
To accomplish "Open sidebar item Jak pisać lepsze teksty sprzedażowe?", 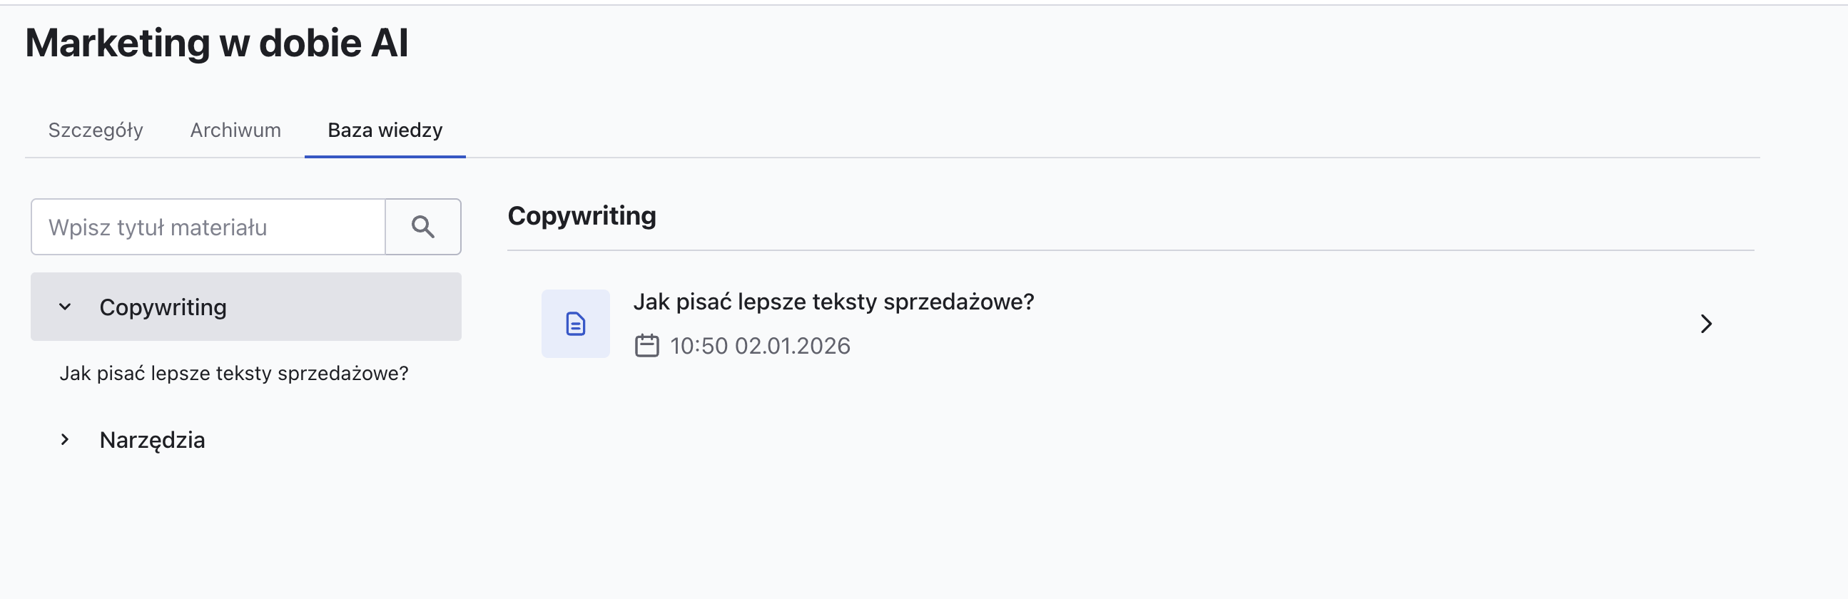I will tap(234, 373).
